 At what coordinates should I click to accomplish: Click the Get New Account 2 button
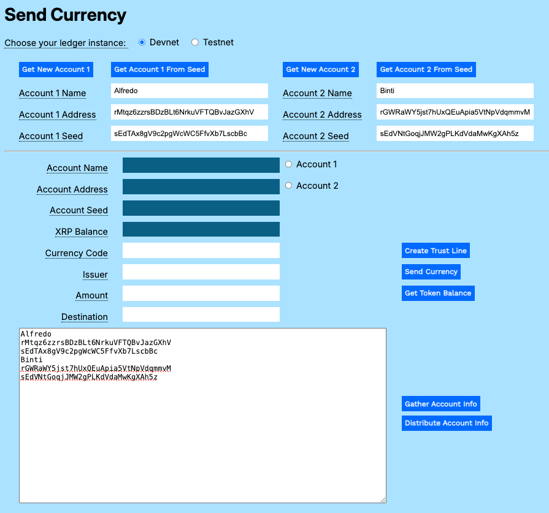[320, 69]
